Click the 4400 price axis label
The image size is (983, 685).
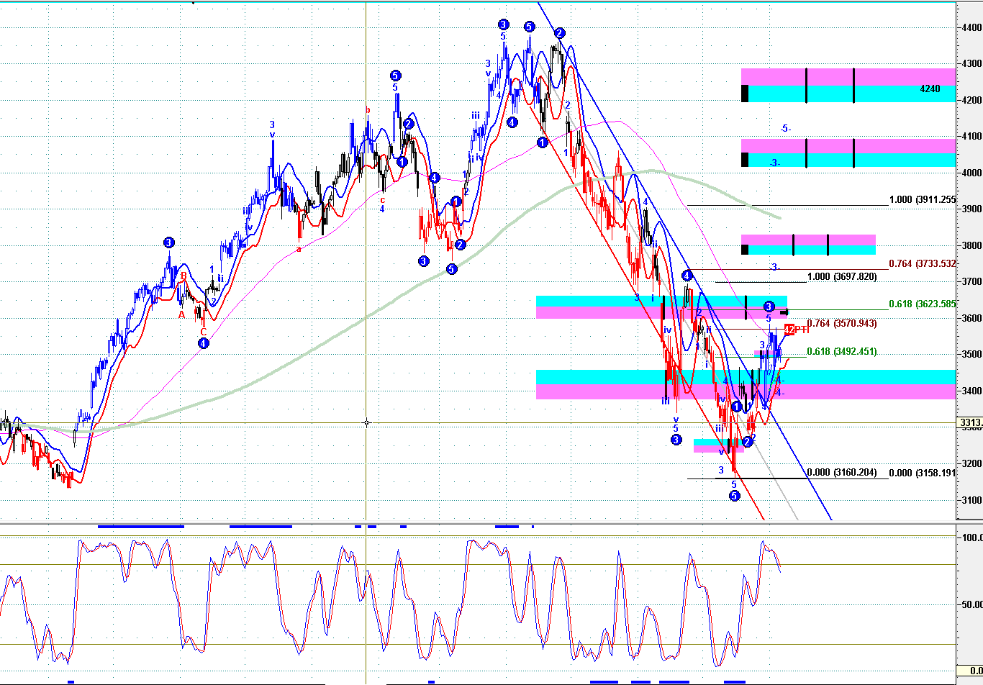(x=971, y=27)
